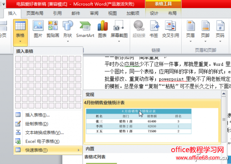Click the 页眉 dropdown arrow

191,42
